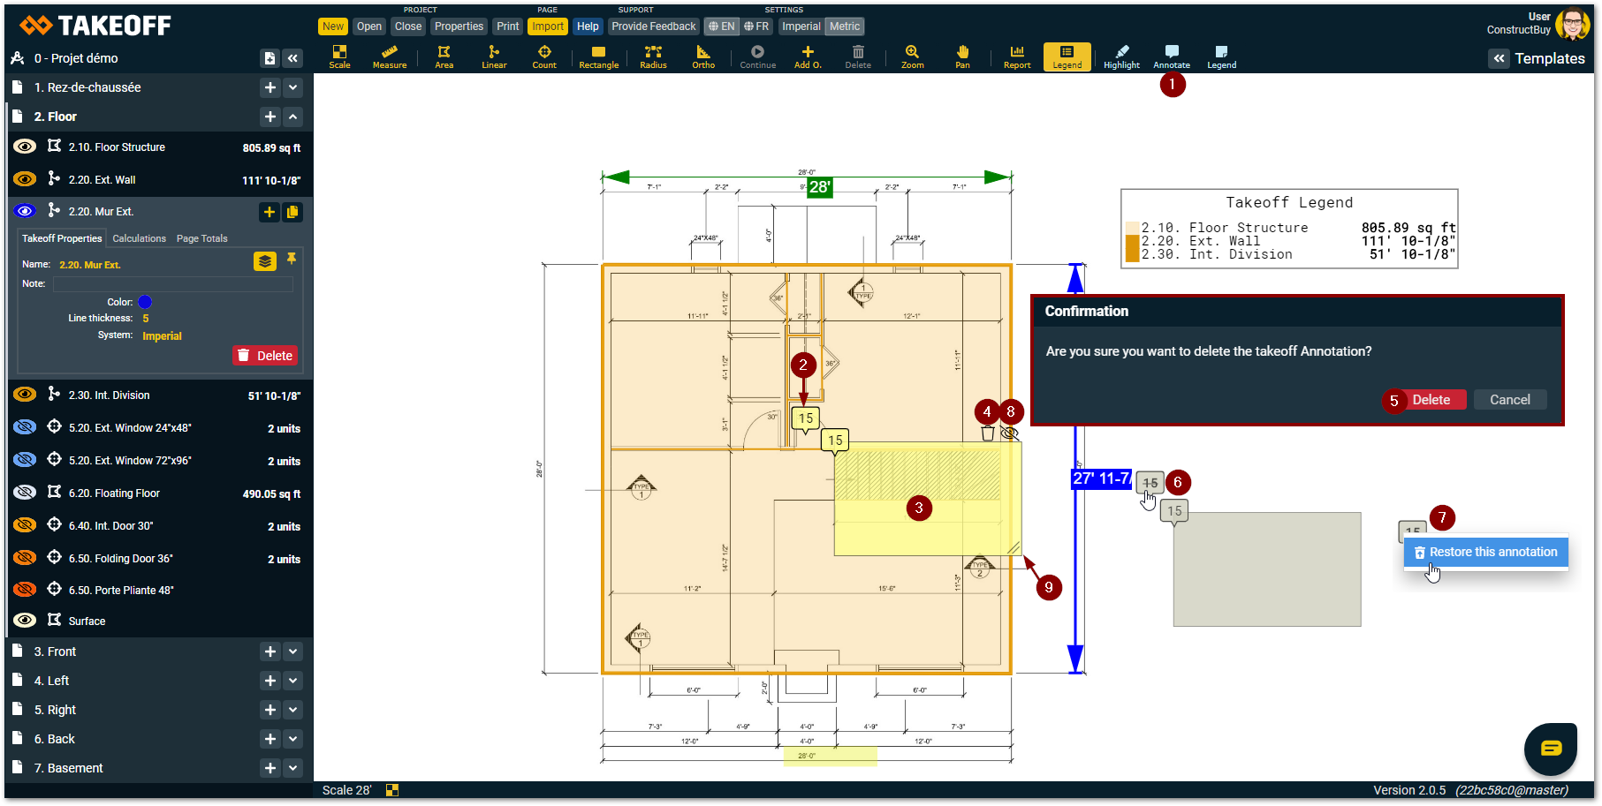Choose the Count tool

click(544, 56)
